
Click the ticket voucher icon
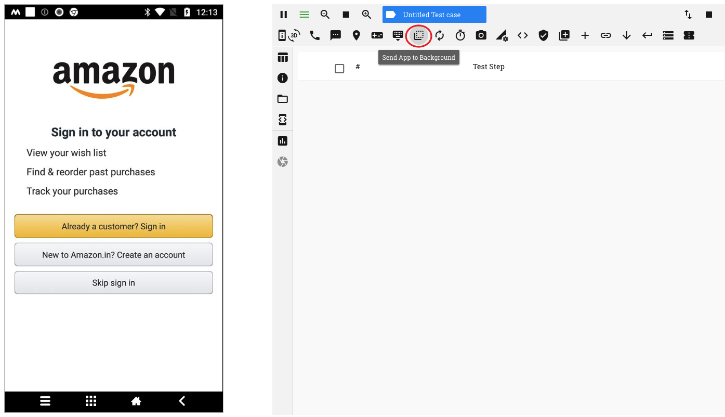pyautogui.click(x=689, y=35)
